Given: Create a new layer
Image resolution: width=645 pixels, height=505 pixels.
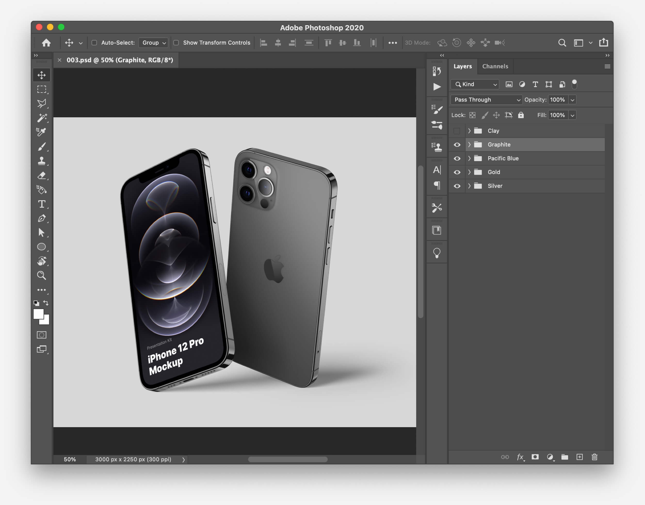Looking at the screenshot, I should (x=580, y=457).
